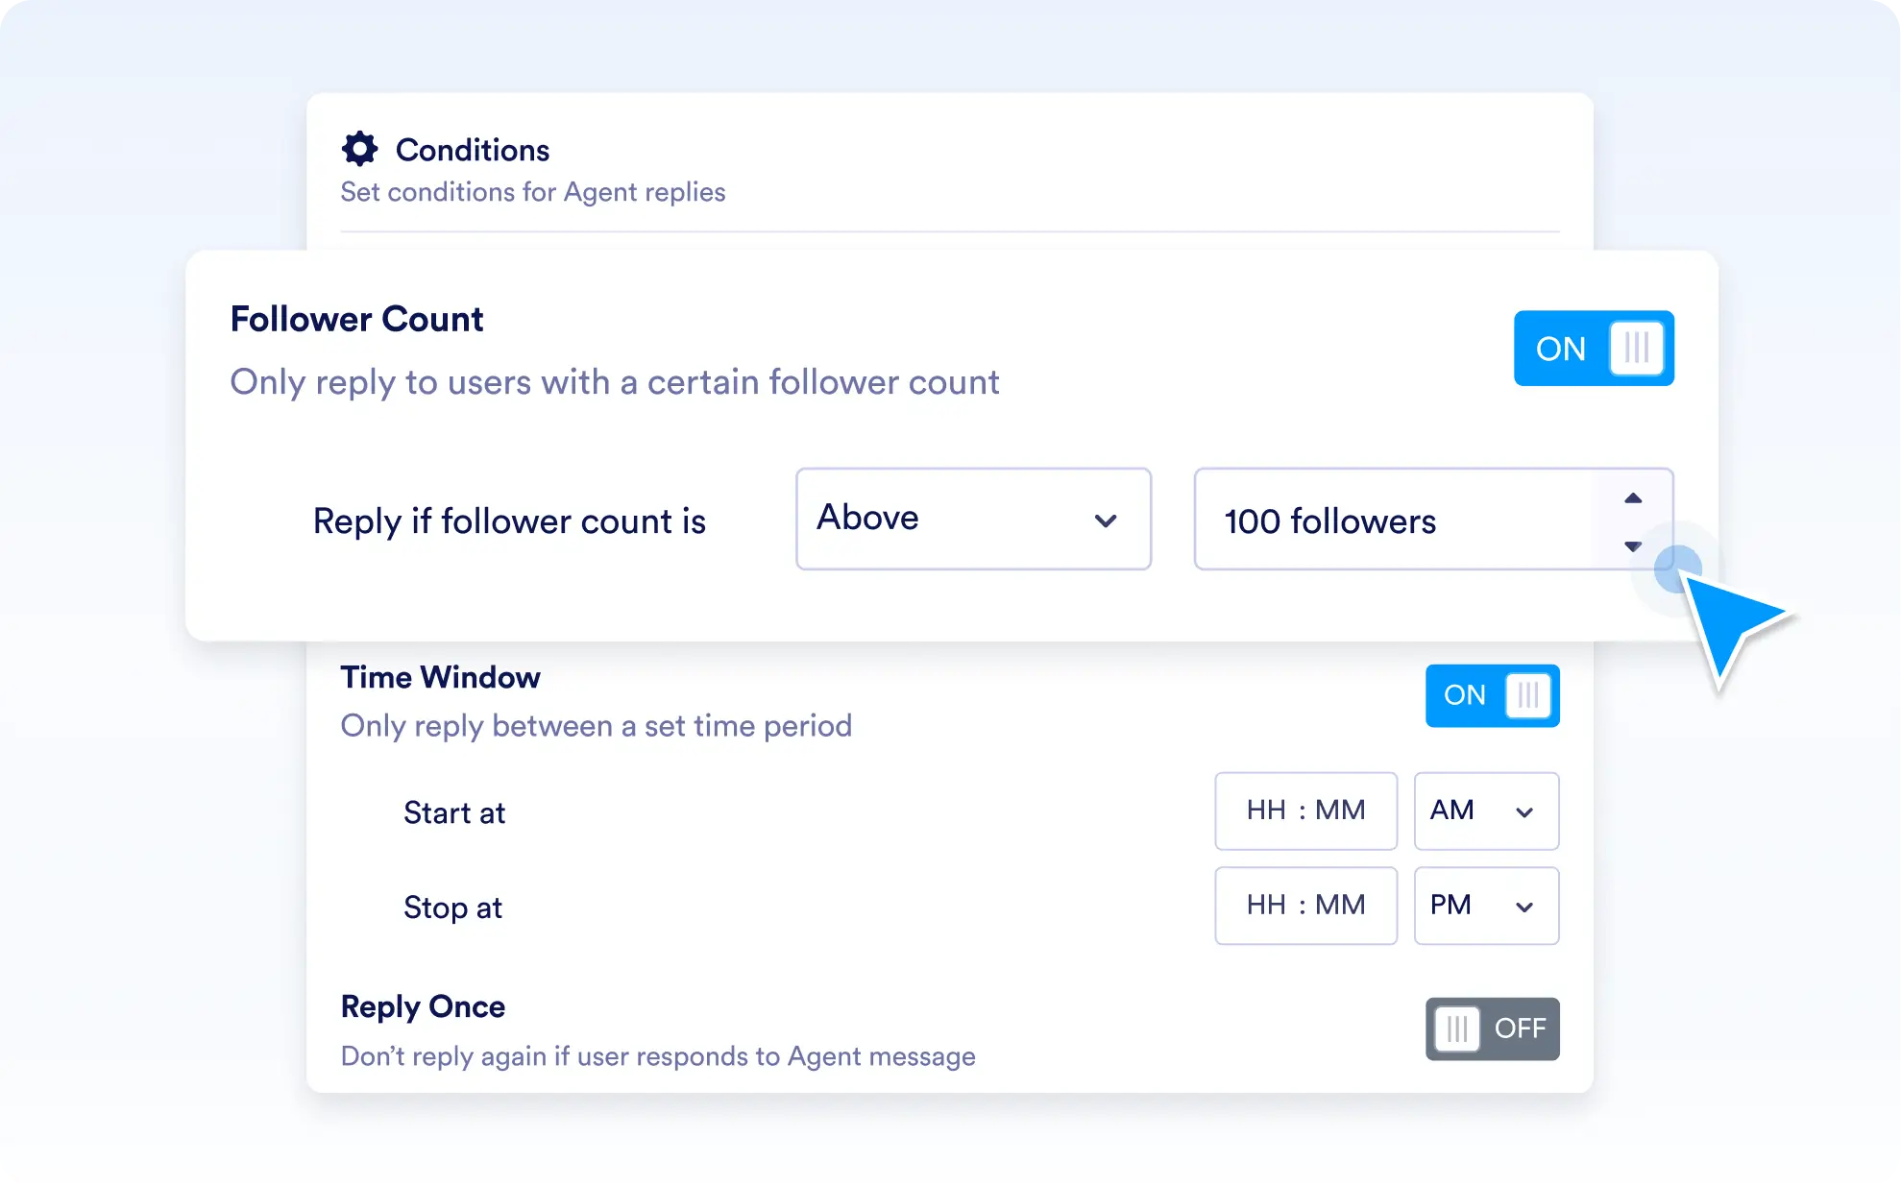Viewport: 1901px width, 1186px height.
Task: Decrease follower count with down arrow
Action: (x=1632, y=546)
